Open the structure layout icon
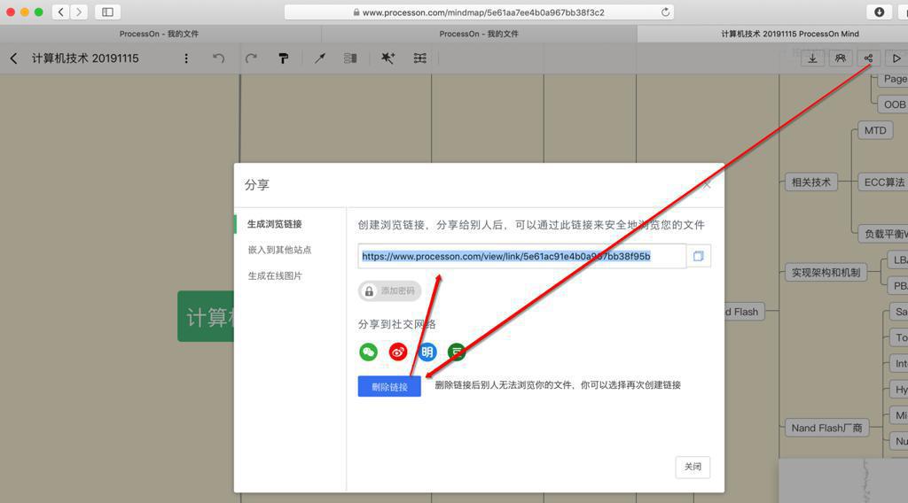This screenshot has height=503, width=908. click(419, 58)
